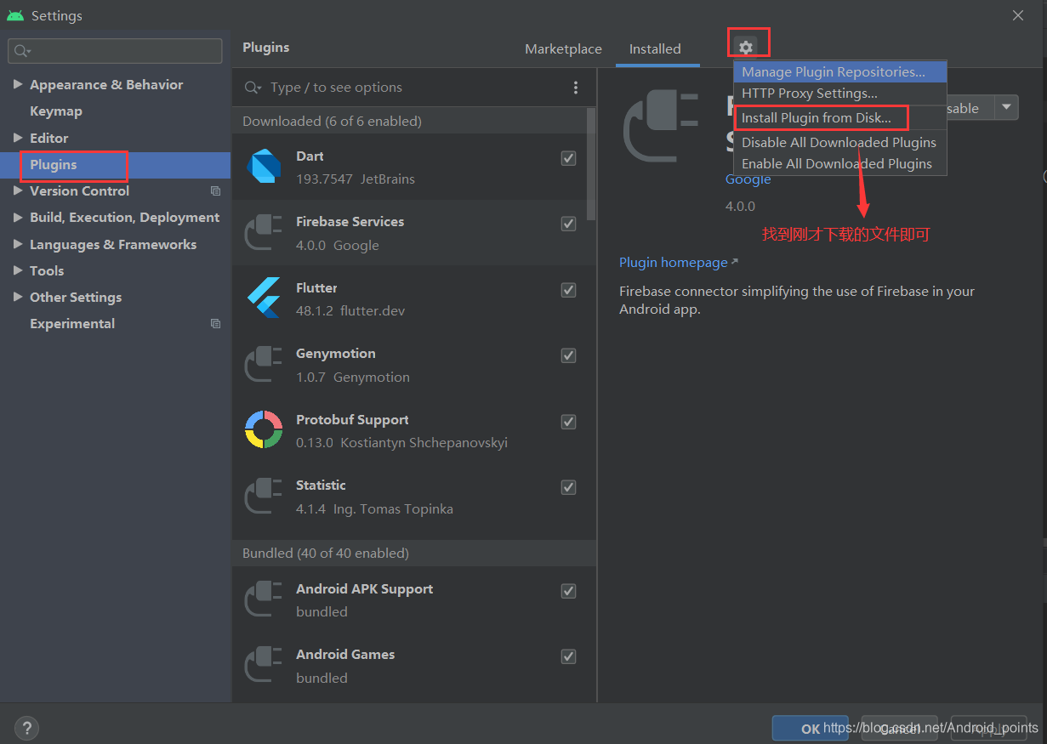Select Plugins in settings tree
Screen dimensions: 1047x744
click(x=115, y=165)
